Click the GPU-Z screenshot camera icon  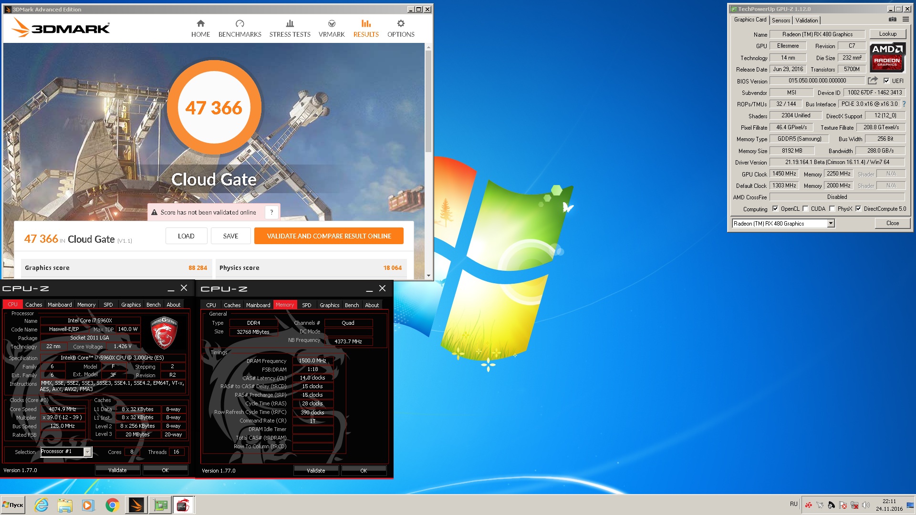point(892,20)
